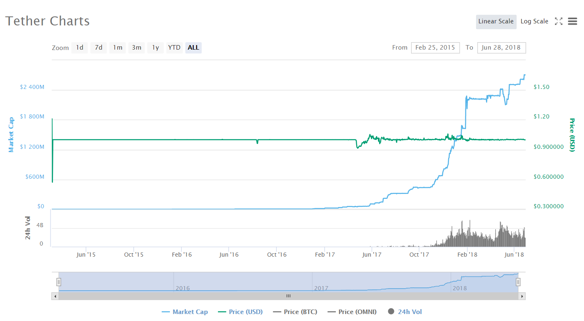Viewport: 584px width, 321px height.
Task: Click the Jun '16 x-axis label
Action: point(229,255)
